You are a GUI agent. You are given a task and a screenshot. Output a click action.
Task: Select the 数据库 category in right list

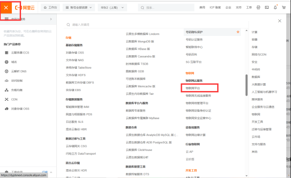point(256,77)
